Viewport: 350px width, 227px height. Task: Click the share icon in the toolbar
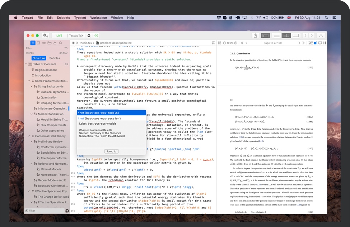[255, 35]
